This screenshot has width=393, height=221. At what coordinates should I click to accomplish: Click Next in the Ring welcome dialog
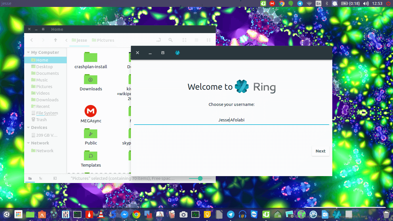click(x=320, y=151)
